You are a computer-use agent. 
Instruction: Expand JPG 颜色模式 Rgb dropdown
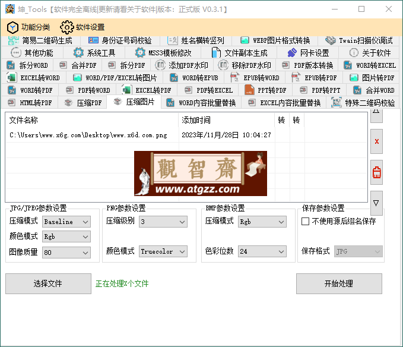[66, 236]
